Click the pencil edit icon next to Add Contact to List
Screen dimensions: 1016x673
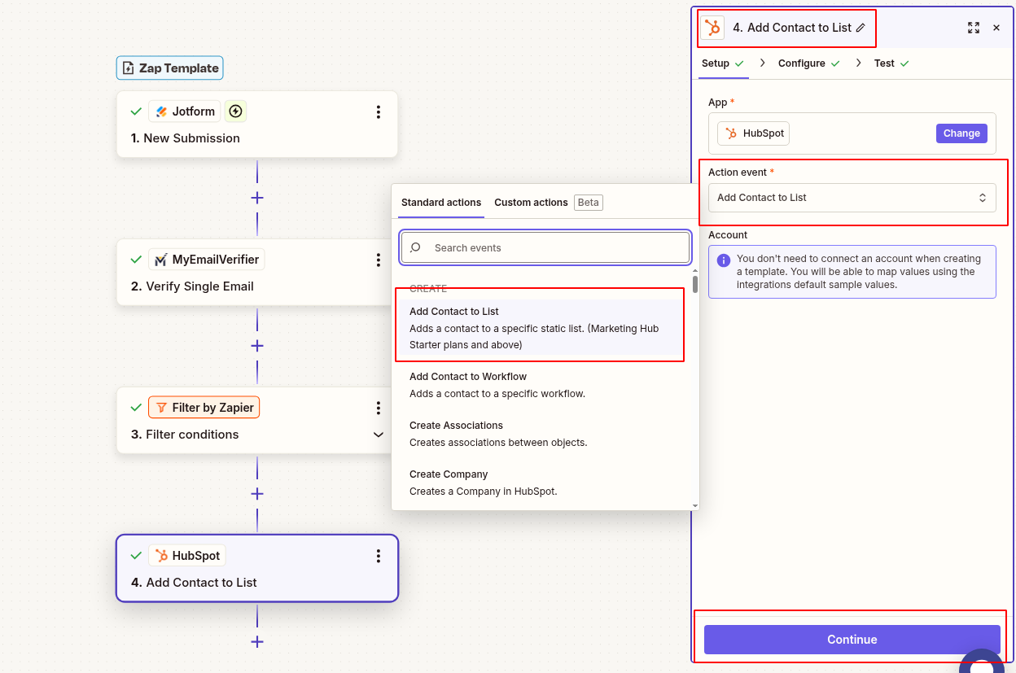tap(861, 27)
